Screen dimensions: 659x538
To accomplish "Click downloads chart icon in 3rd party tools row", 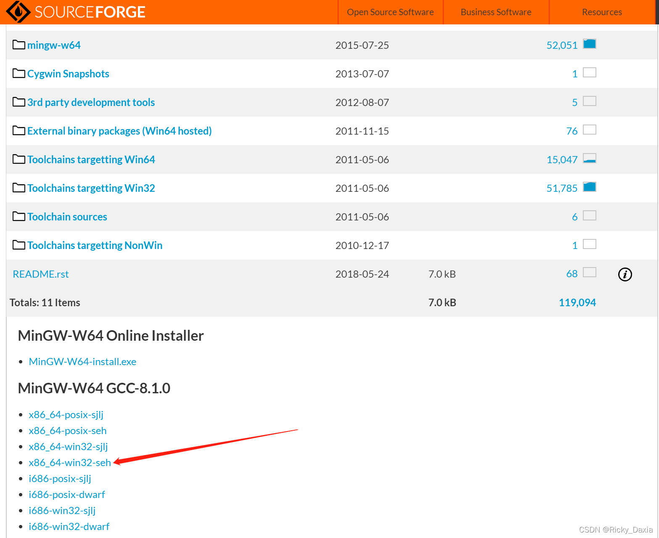I will pyautogui.click(x=590, y=101).
